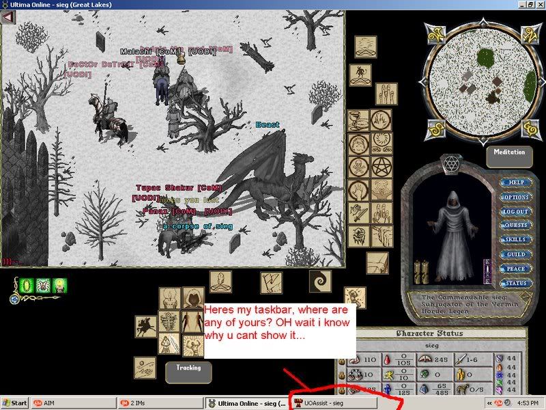Click the whirlwind spell icon

pos(169,321)
